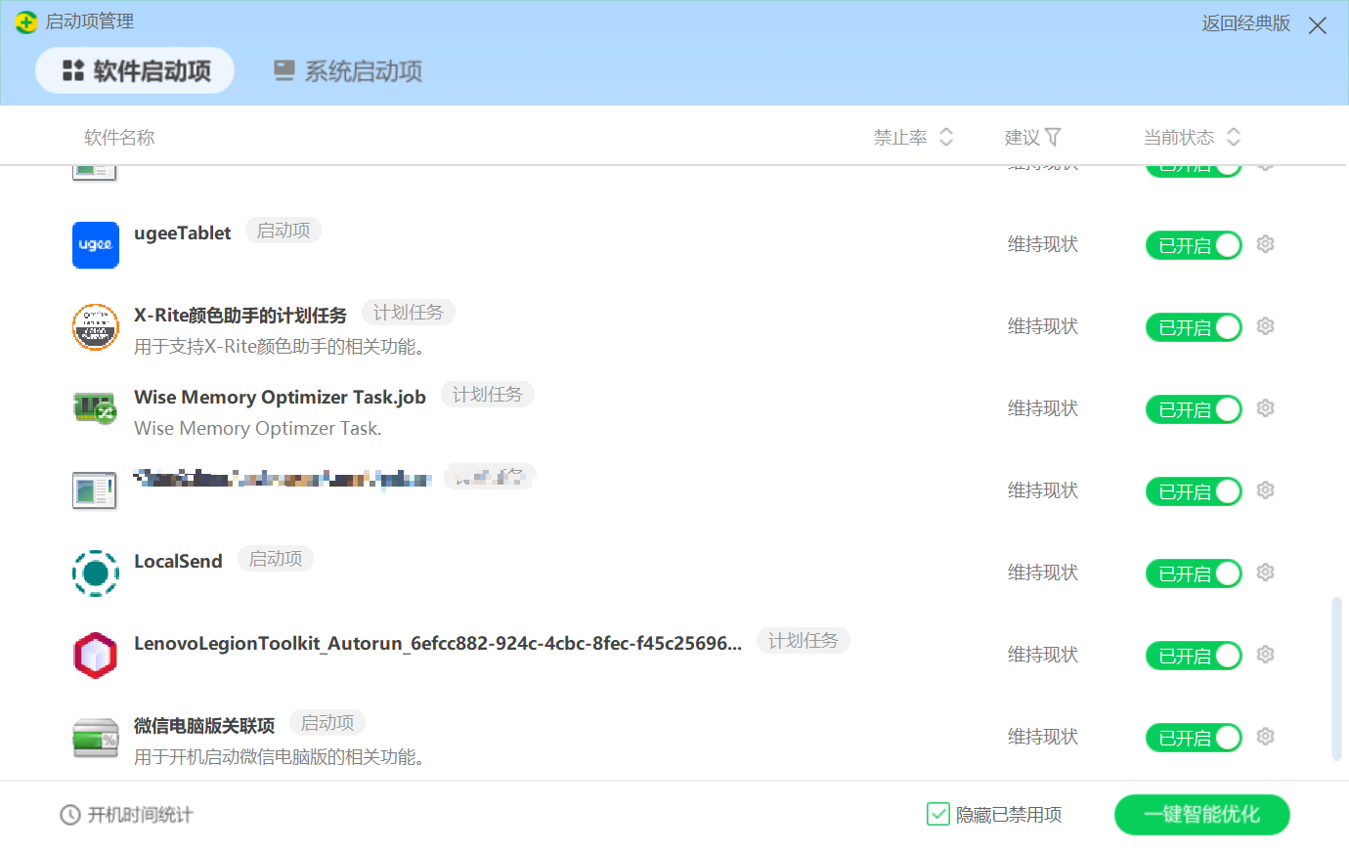Turn off Wise Memory Optimizer Task.job switch

pyautogui.click(x=1194, y=409)
